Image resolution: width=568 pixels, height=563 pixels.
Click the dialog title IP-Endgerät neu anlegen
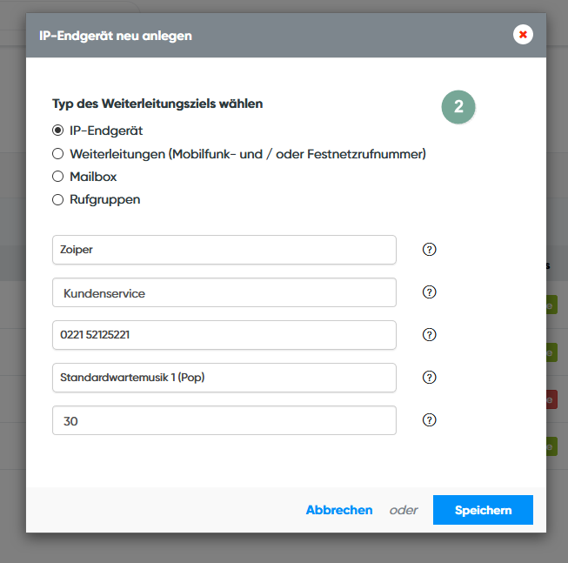coord(116,36)
